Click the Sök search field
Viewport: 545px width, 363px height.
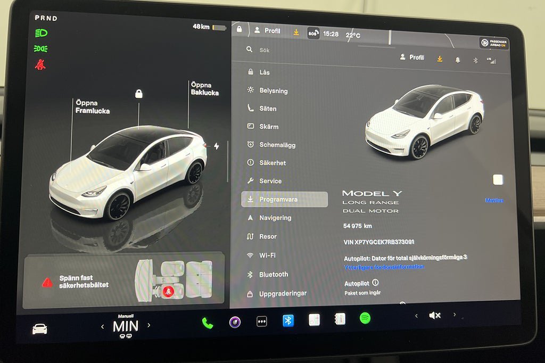[x=319, y=50]
